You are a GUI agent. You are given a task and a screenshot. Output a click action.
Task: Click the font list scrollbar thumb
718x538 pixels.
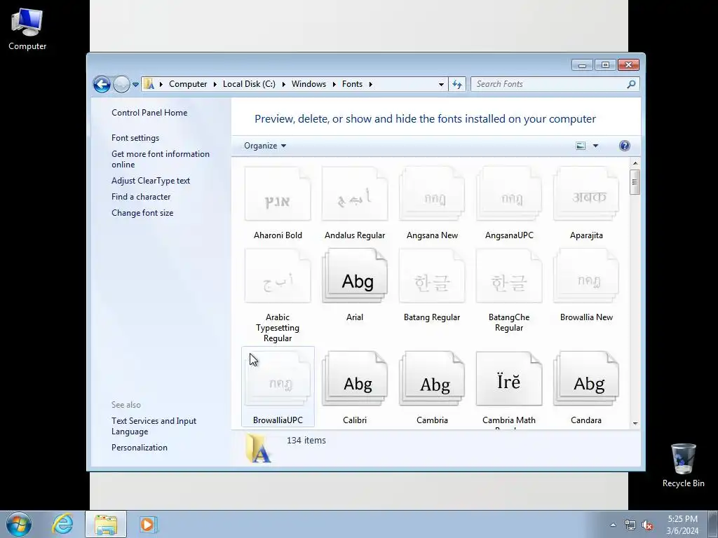pos(635,181)
